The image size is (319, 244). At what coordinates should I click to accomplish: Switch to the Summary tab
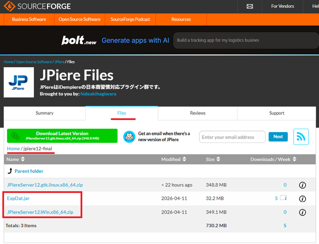pos(45,113)
